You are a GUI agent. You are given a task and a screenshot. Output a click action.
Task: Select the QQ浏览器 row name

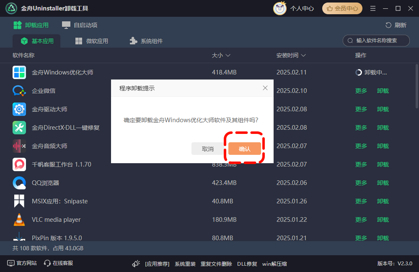(45, 183)
